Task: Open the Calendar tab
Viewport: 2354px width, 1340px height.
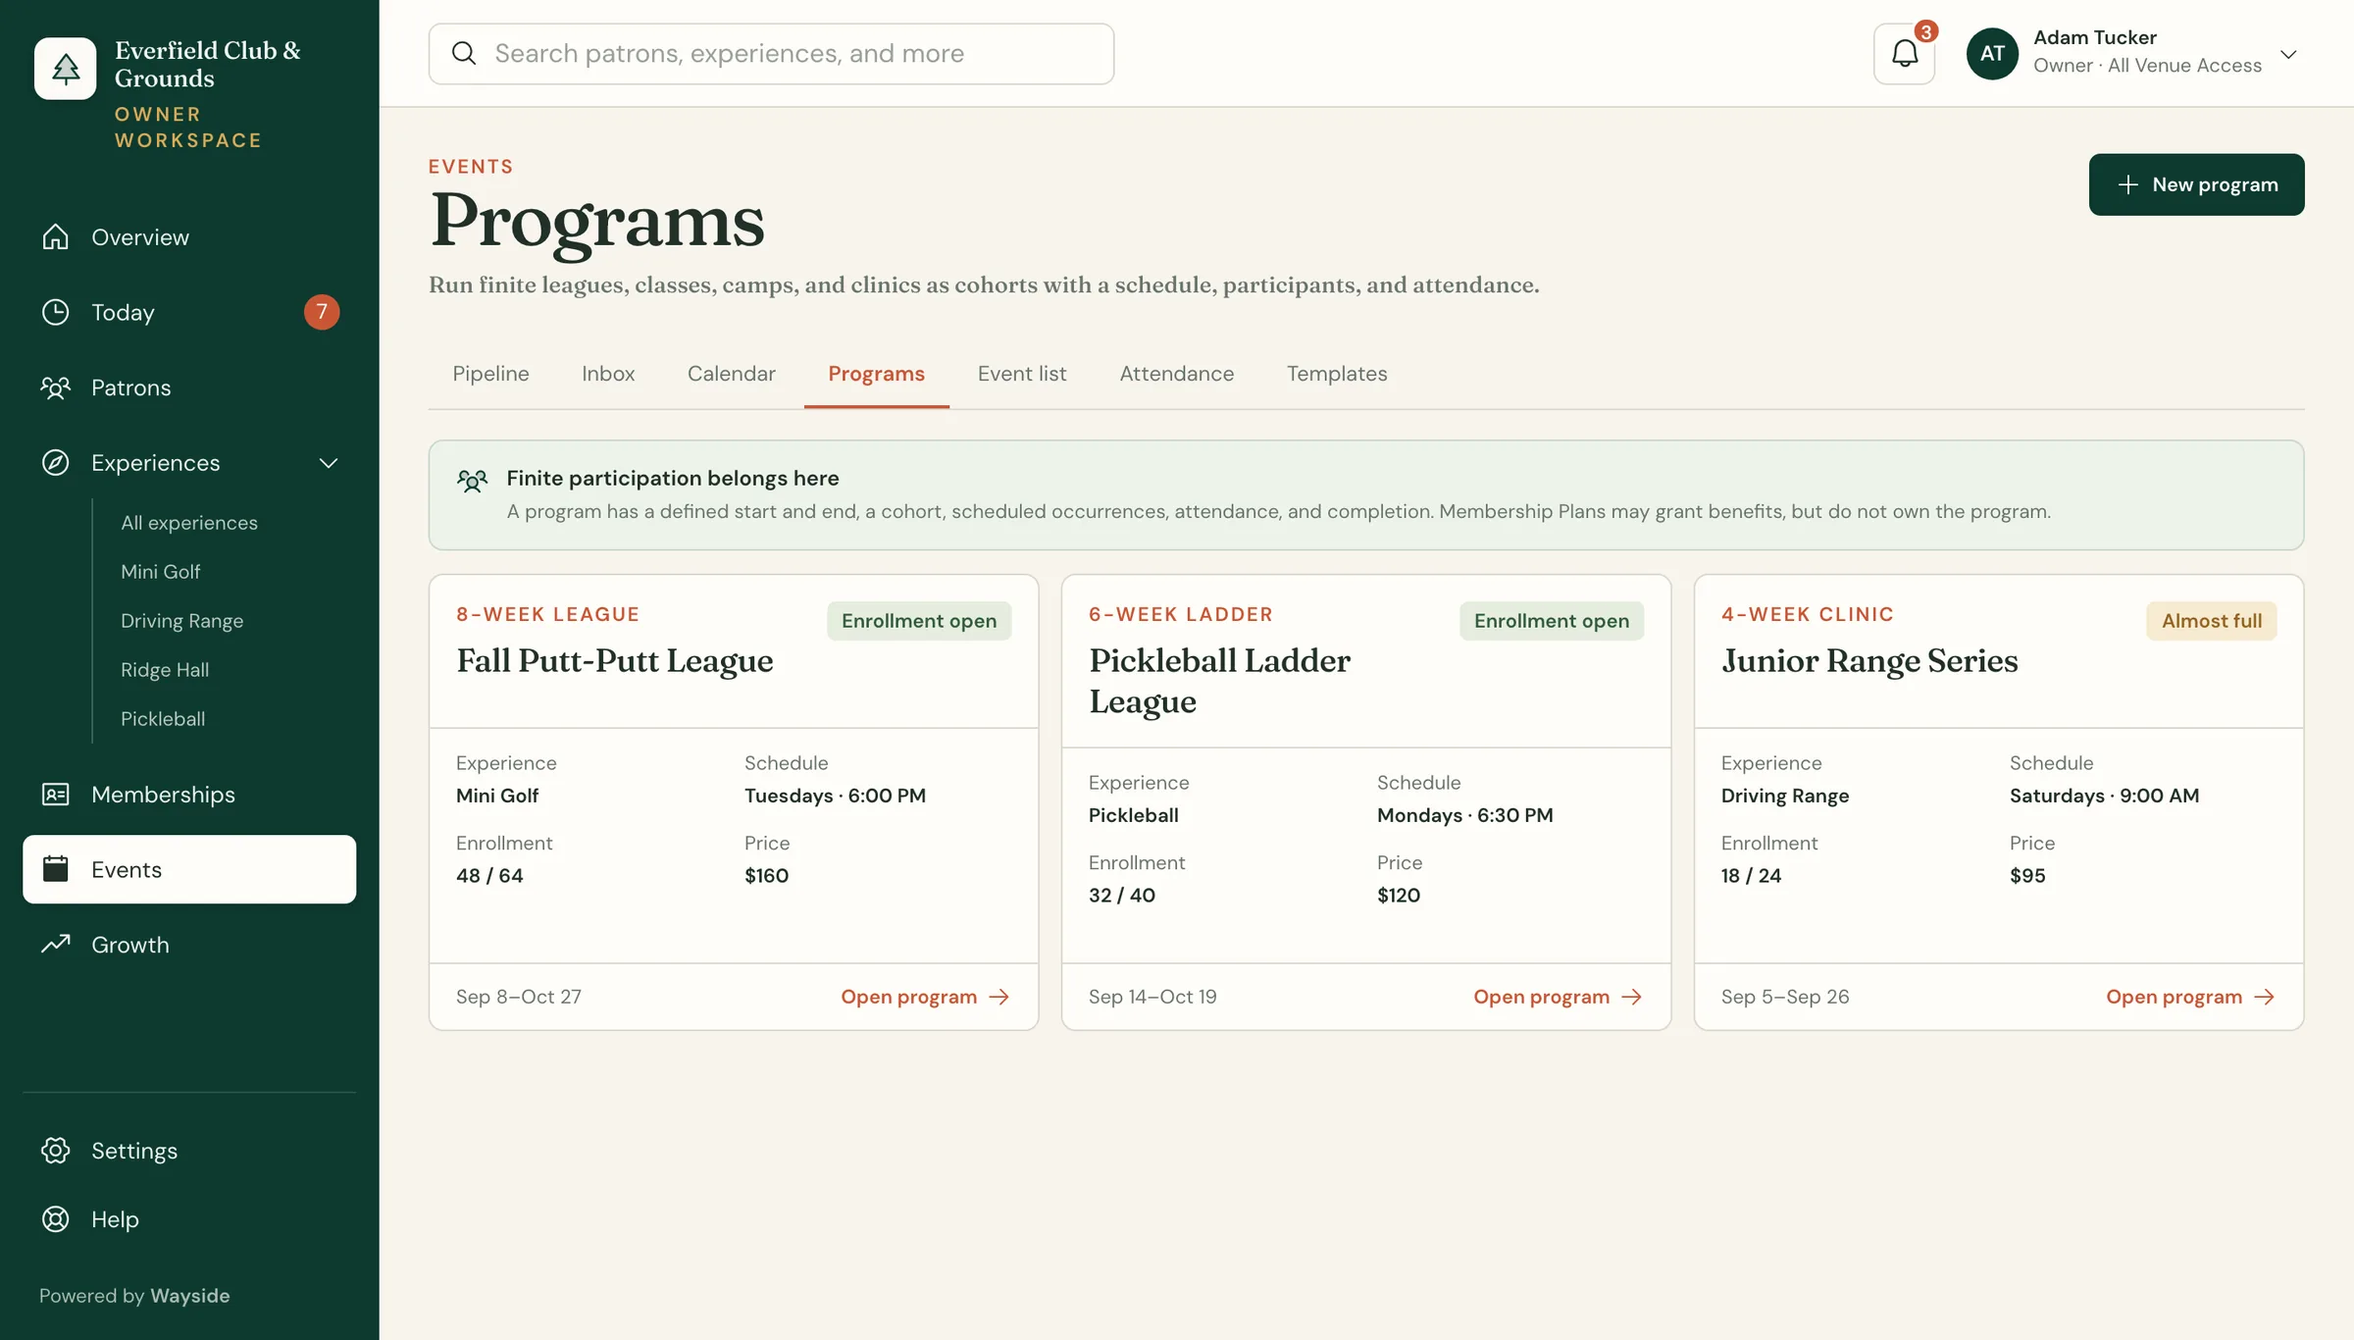Action: coord(731,374)
